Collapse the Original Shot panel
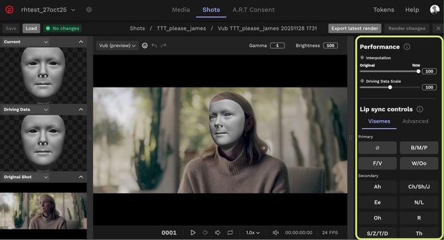This screenshot has height=240, width=444. pyautogui.click(x=81, y=177)
